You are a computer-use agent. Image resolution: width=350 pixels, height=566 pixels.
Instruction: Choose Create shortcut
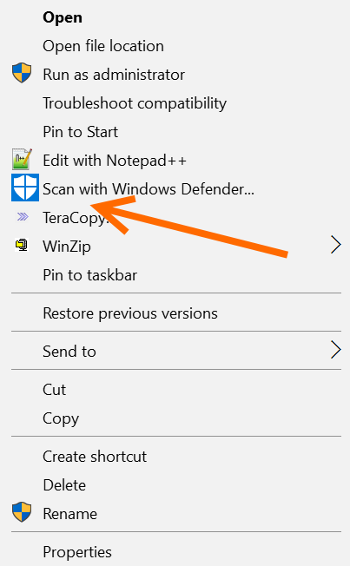click(x=95, y=457)
